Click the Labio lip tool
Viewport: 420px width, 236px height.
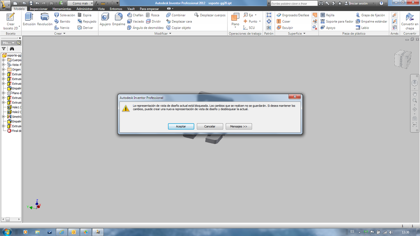[362, 27]
